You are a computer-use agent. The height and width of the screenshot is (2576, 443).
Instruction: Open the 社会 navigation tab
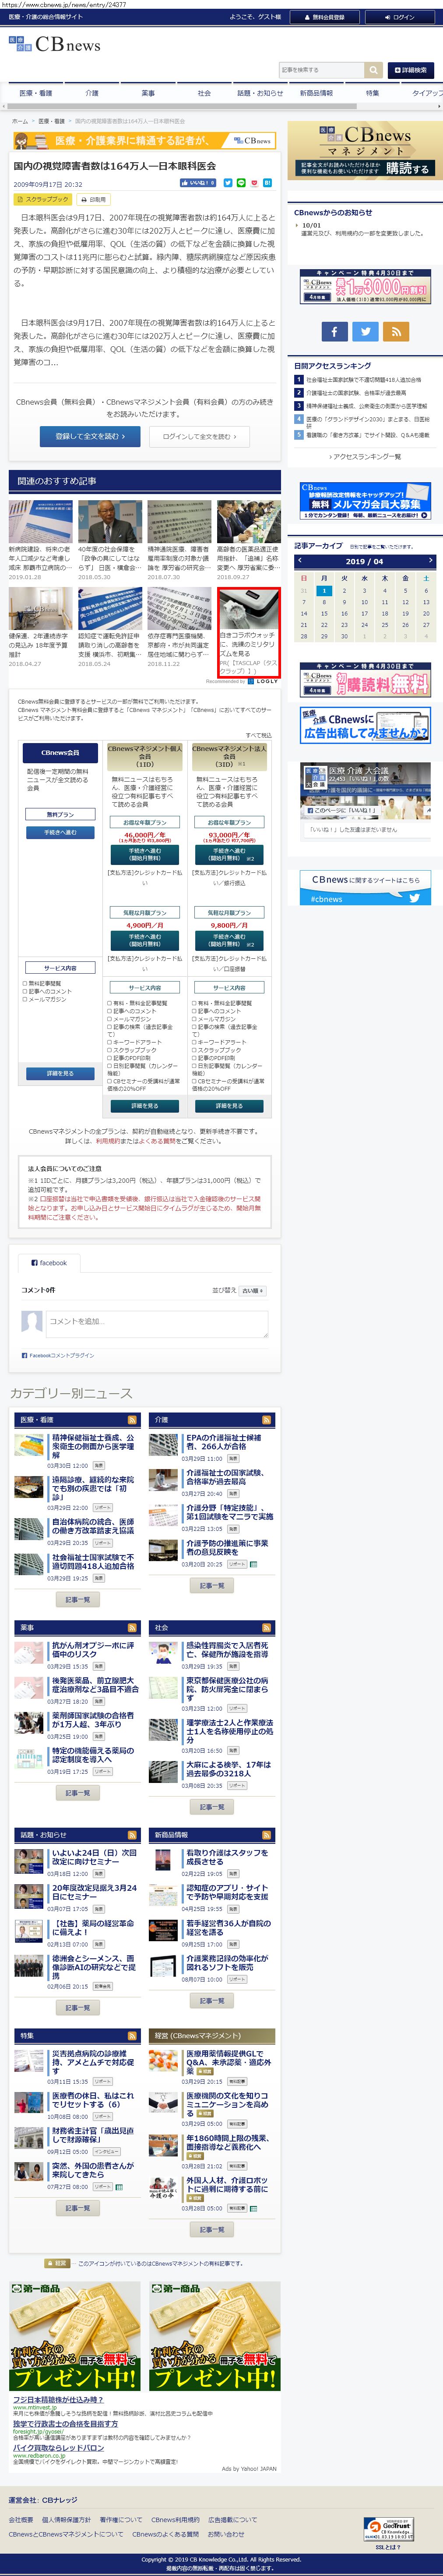(x=204, y=93)
